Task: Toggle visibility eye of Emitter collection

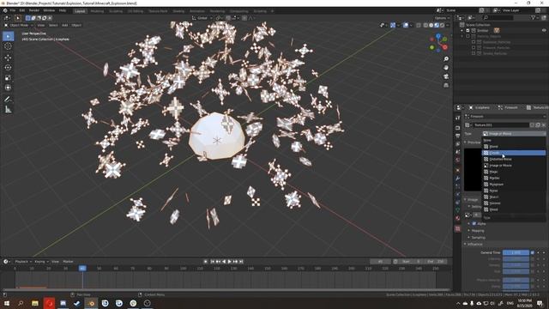Action: [x=544, y=31]
